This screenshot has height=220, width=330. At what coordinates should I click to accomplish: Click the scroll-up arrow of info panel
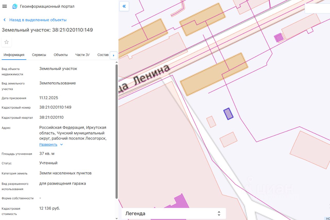[x=117, y=62]
